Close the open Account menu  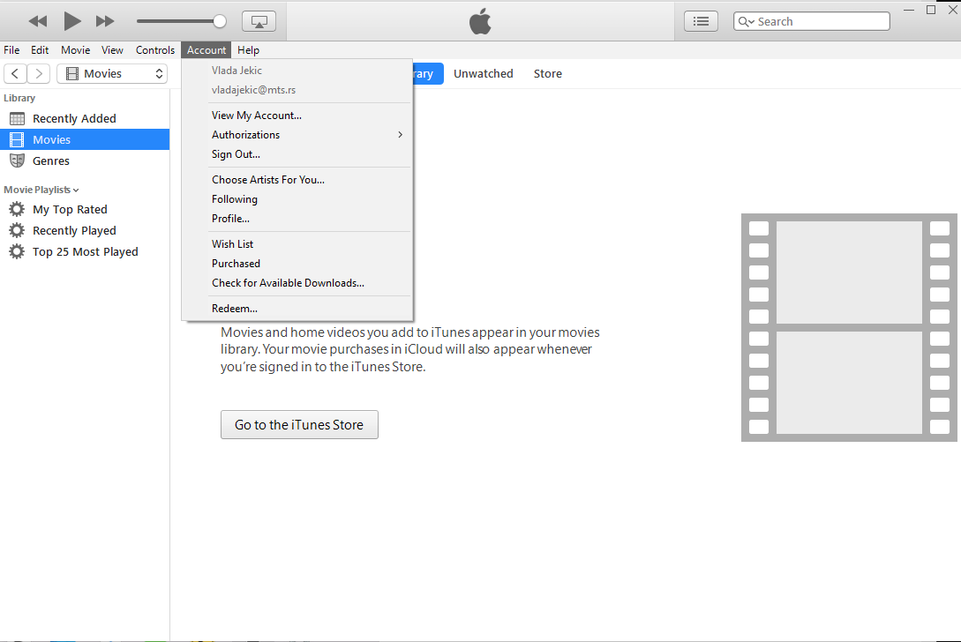(x=206, y=50)
